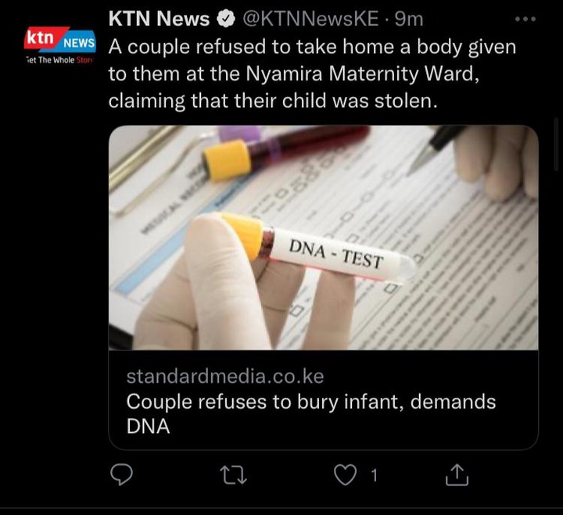Visit the @KTNNewsKE handle

[310, 19]
